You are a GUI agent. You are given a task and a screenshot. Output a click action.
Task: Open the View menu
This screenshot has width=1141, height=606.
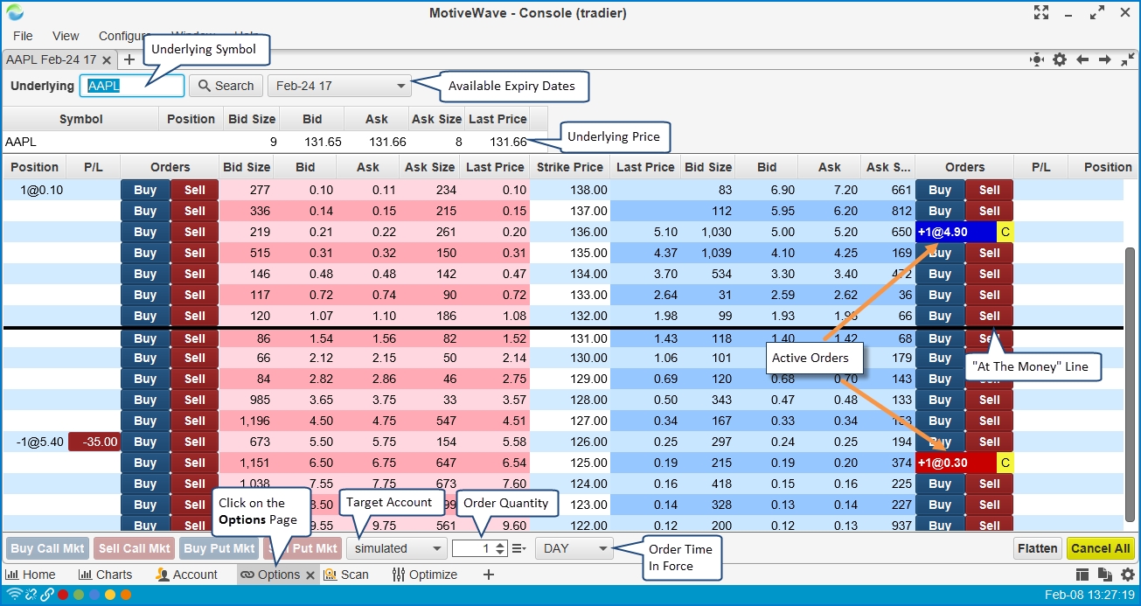pyautogui.click(x=66, y=36)
